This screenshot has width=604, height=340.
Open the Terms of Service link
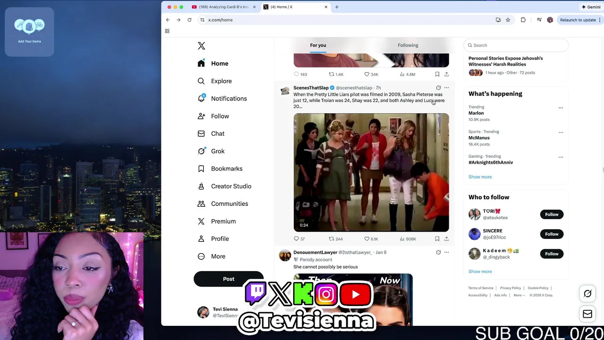(x=481, y=288)
